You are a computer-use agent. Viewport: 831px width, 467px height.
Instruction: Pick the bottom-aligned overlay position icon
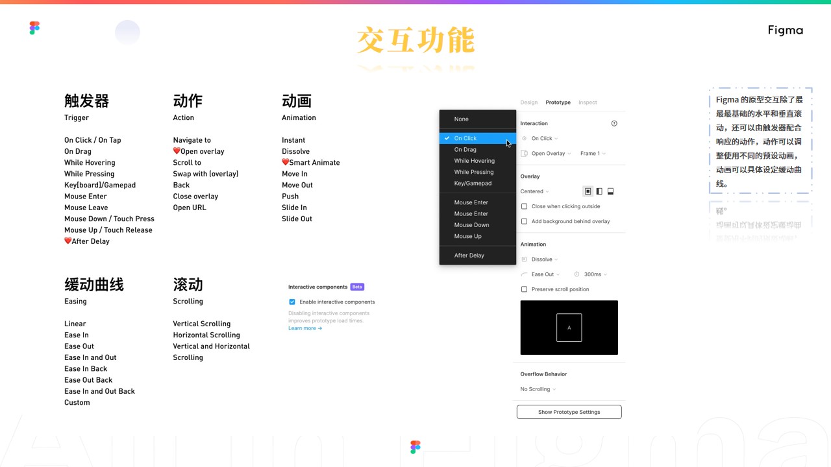click(x=610, y=191)
